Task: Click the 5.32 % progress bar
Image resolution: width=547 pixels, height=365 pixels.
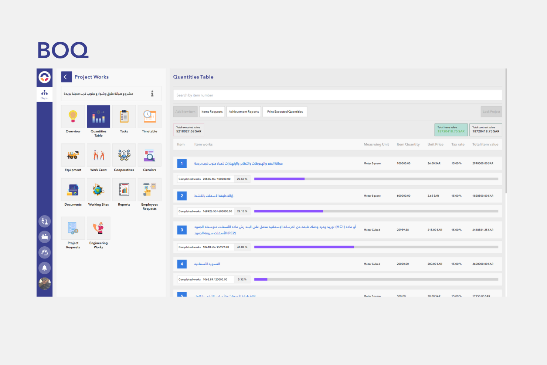Action: click(x=376, y=280)
